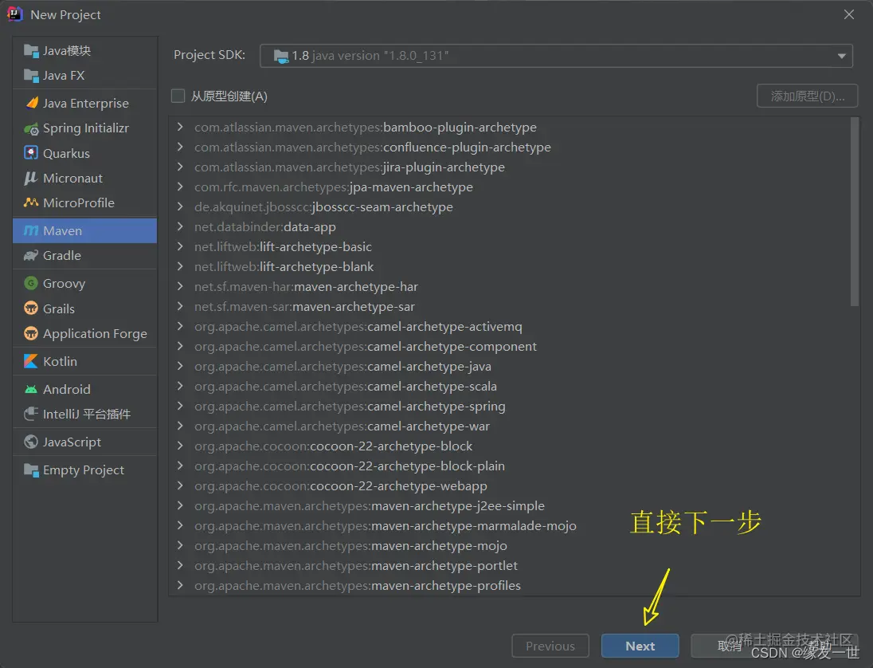Select maven-archetype-har row text
Screen dimensions: 873x668
point(306,286)
